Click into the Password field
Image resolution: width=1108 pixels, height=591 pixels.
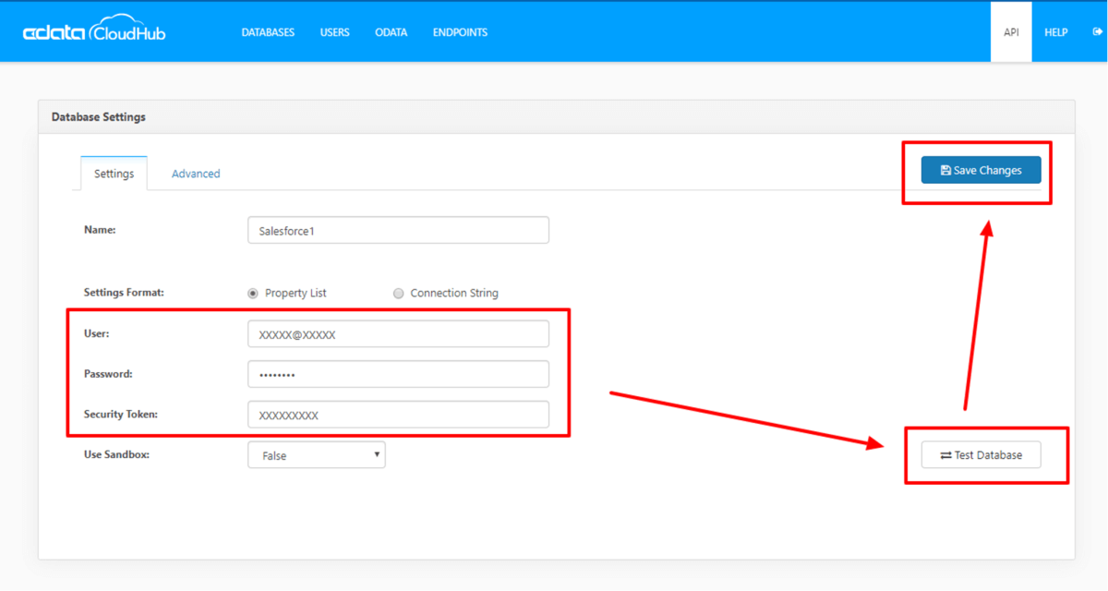tap(398, 374)
